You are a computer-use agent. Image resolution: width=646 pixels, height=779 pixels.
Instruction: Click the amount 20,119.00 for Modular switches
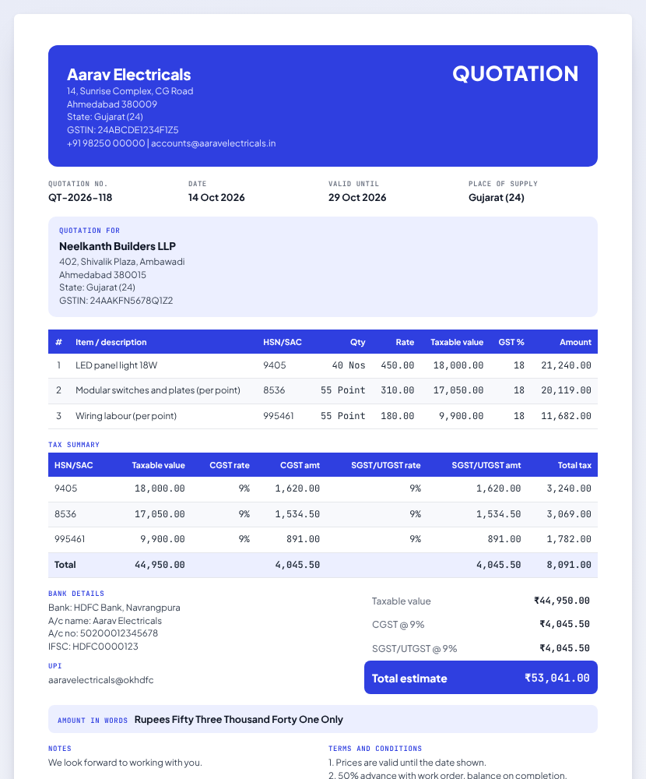(x=566, y=390)
